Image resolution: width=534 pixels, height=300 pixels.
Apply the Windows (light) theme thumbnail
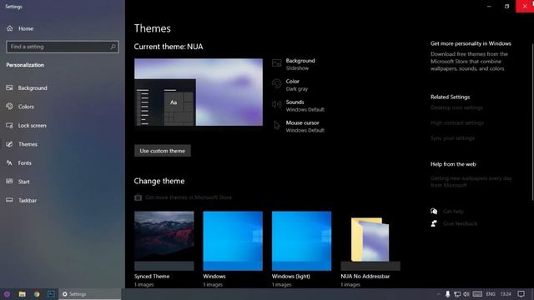301,241
